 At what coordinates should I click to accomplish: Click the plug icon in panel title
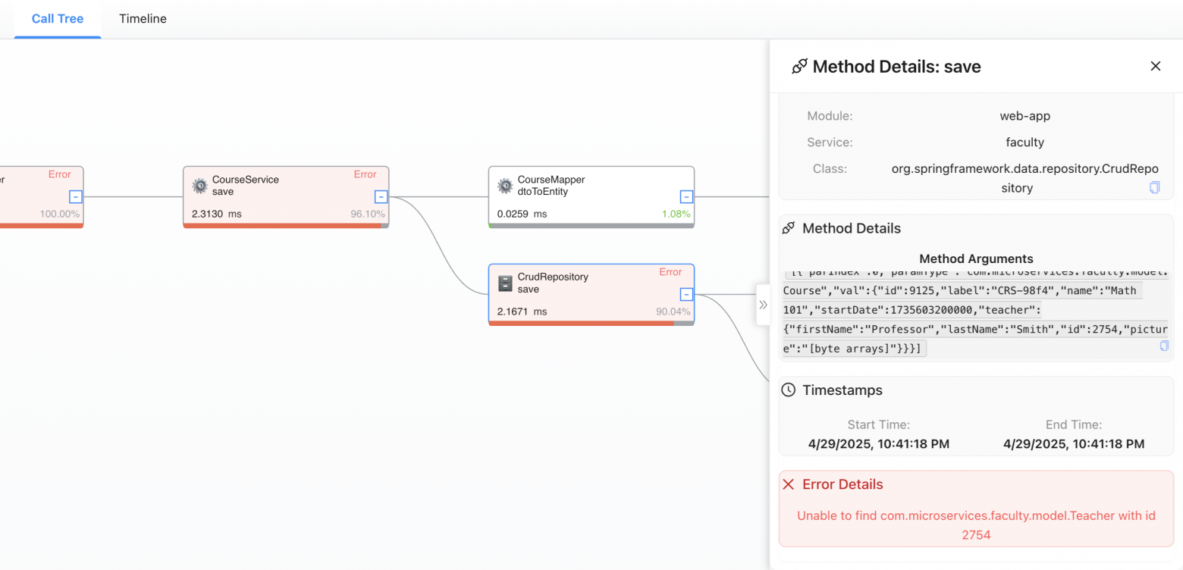point(799,67)
